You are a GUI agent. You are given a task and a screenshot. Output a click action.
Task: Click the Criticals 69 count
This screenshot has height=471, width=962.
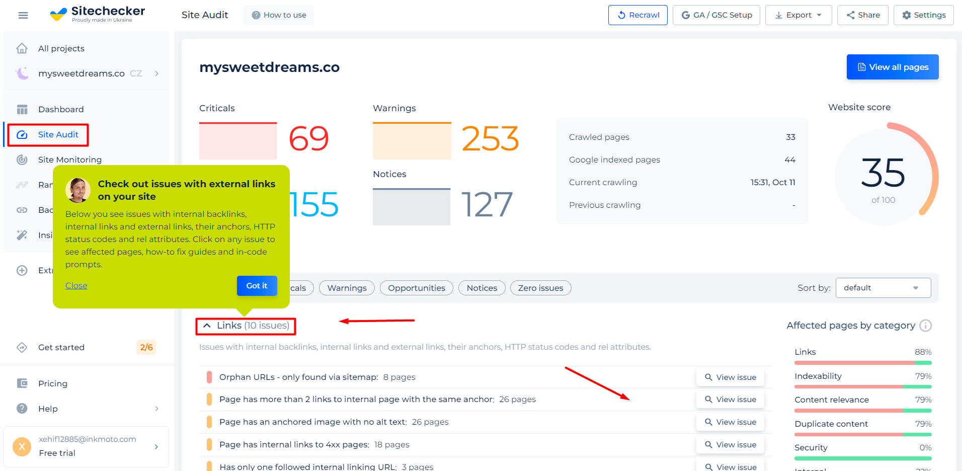[x=308, y=139]
